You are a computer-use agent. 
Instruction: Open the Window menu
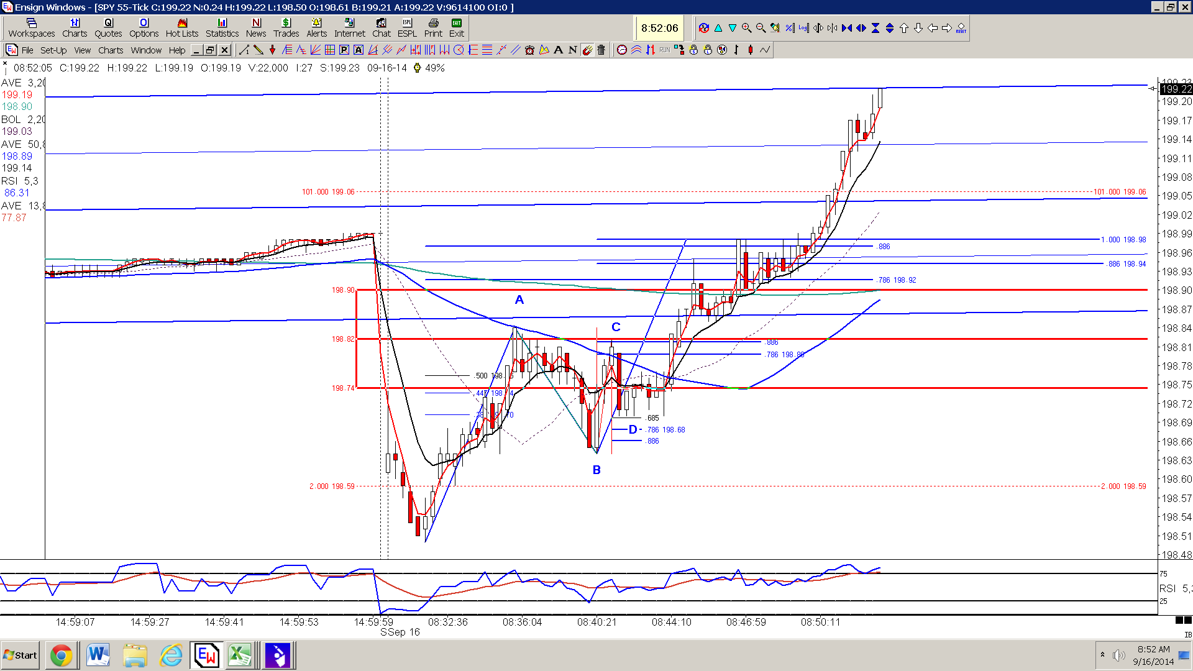(146, 50)
